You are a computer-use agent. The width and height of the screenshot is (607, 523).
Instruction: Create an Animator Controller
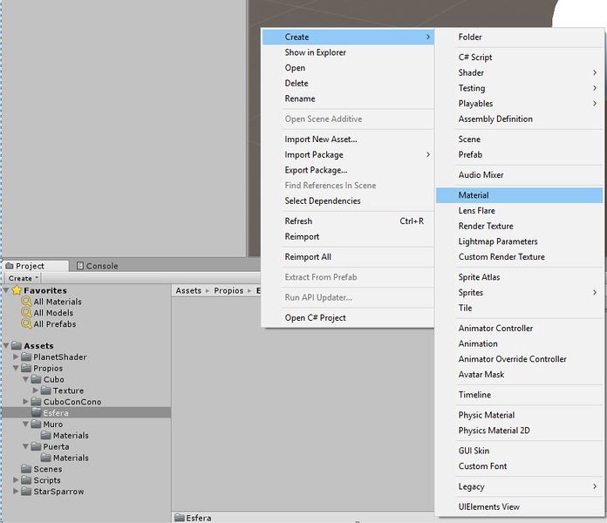coord(519,328)
